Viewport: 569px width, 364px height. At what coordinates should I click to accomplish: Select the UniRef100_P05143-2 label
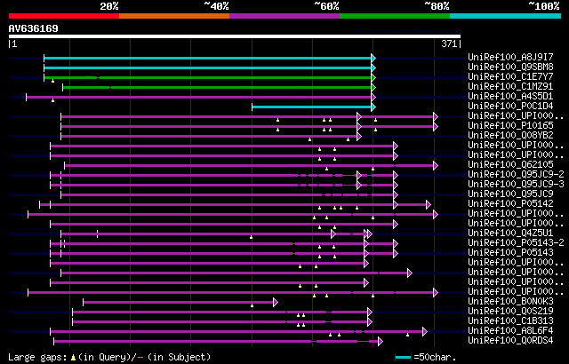[x=516, y=242]
